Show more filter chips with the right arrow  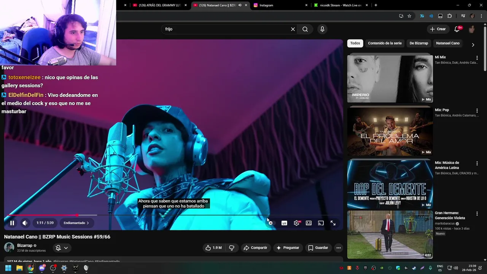(473, 45)
